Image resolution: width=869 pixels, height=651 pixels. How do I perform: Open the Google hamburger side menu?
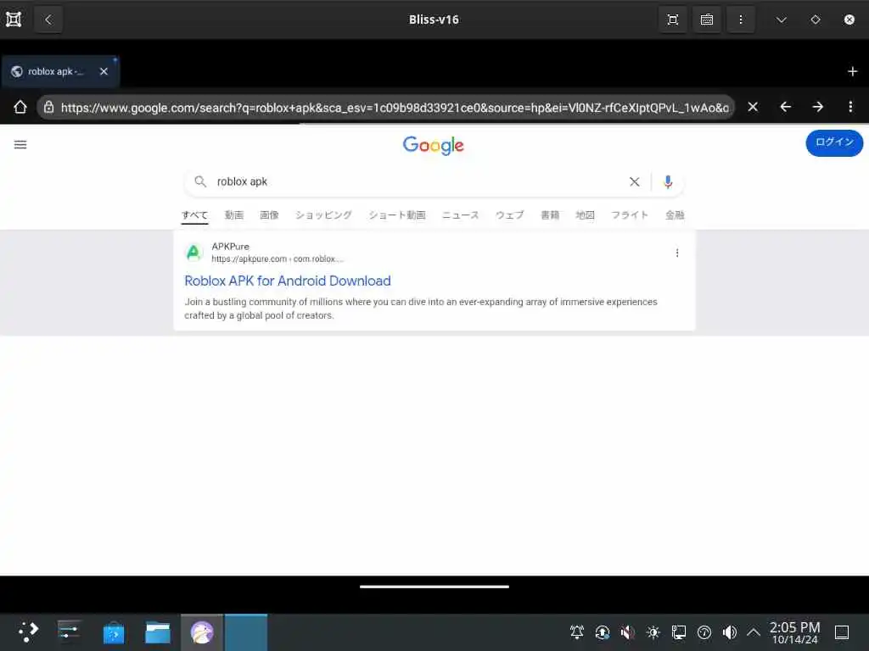pyautogui.click(x=20, y=144)
